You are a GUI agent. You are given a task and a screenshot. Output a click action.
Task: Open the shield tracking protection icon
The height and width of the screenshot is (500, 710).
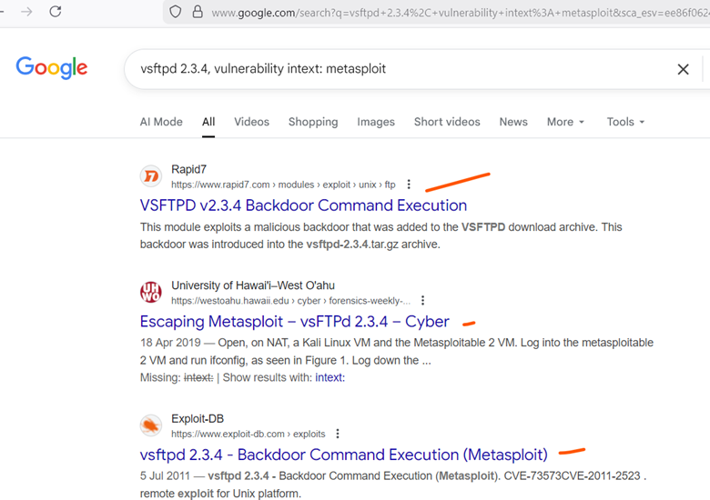click(x=176, y=12)
